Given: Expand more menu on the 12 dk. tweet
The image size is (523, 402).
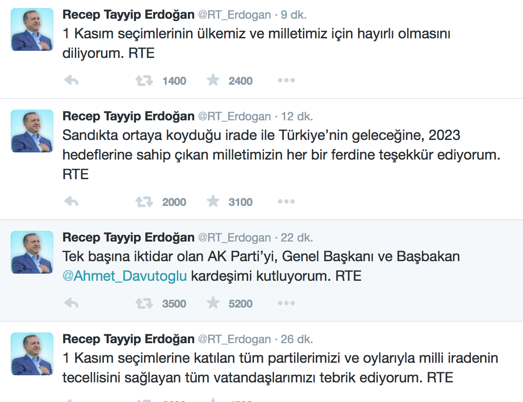Looking at the screenshot, I should (x=286, y=202).
